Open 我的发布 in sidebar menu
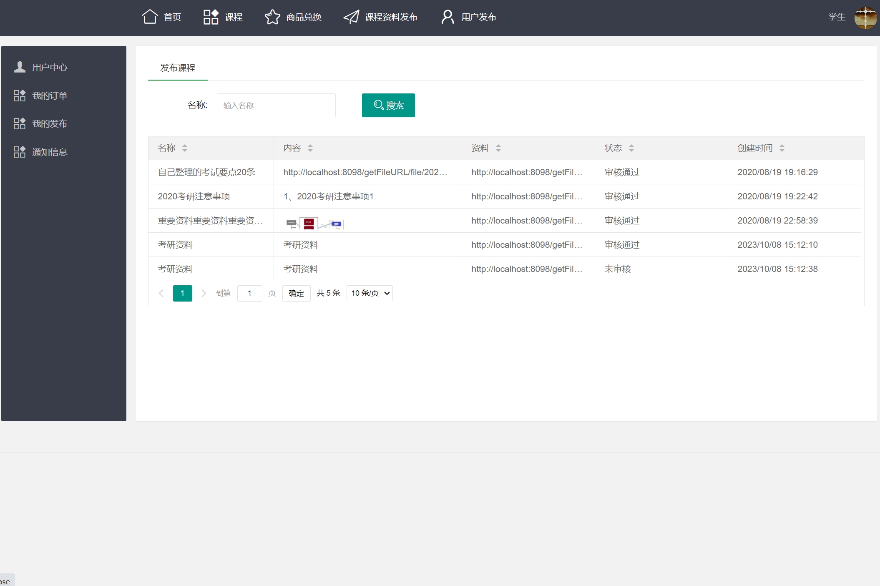Screen dimensions: 880x586 click(x=49, y=123)
